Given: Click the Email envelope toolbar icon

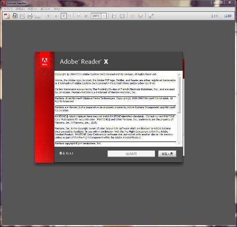Looking at the screenshot, I should (x=37, y=16).
